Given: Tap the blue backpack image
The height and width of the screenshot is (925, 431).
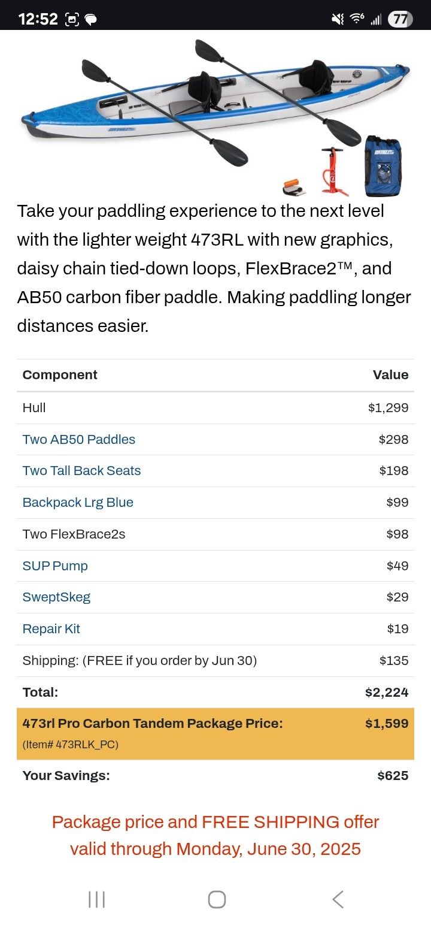Looking at the screenshot, I should pyautogui.click(x=383, y=166).
